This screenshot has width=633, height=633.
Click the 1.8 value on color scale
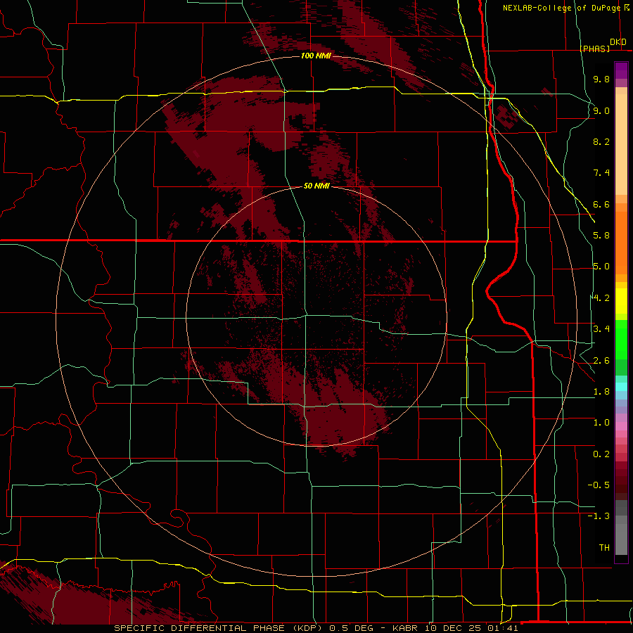[601, 392]
